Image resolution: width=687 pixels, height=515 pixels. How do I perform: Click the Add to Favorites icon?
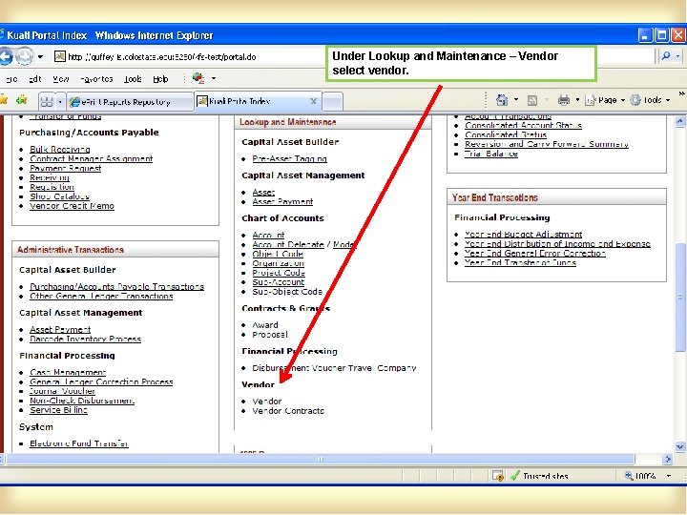[x=21, y=100]
